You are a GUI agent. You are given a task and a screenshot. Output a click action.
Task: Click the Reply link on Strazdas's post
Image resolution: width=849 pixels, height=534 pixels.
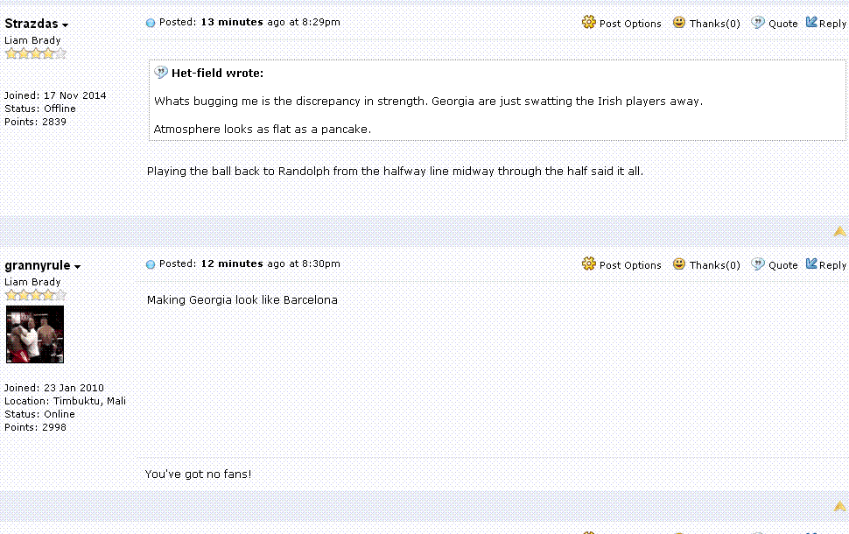tap(832, 24)
